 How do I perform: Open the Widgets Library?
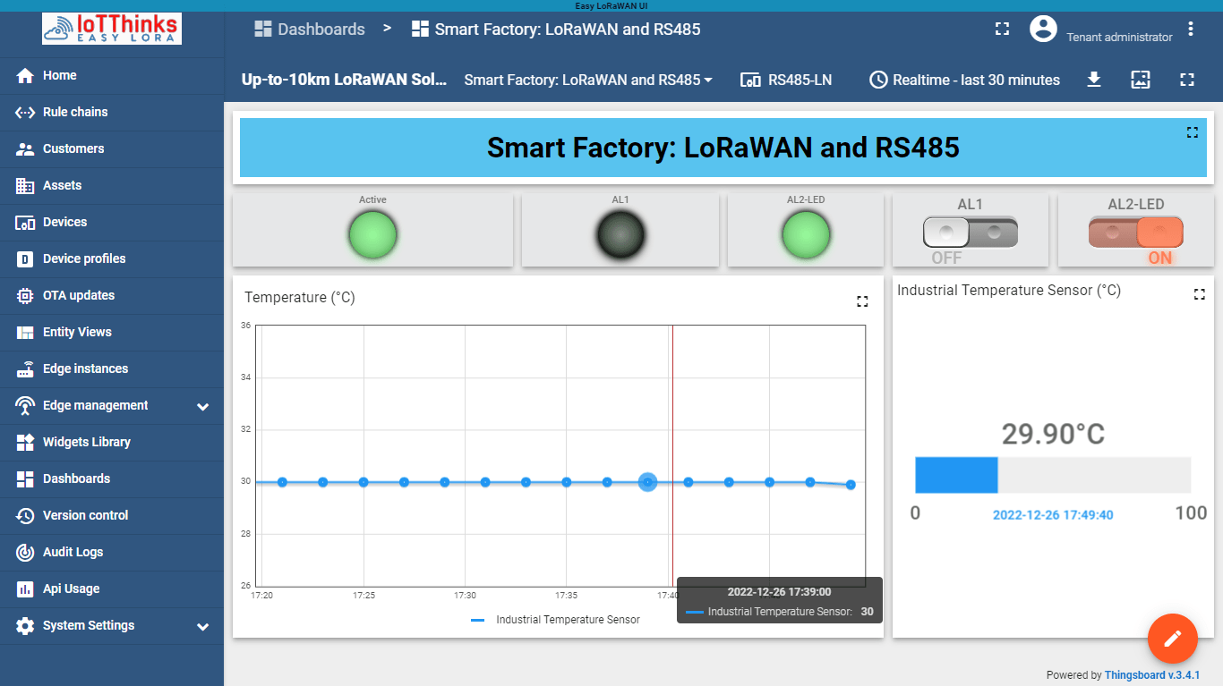pyautogui.click(x=89, y=442)
